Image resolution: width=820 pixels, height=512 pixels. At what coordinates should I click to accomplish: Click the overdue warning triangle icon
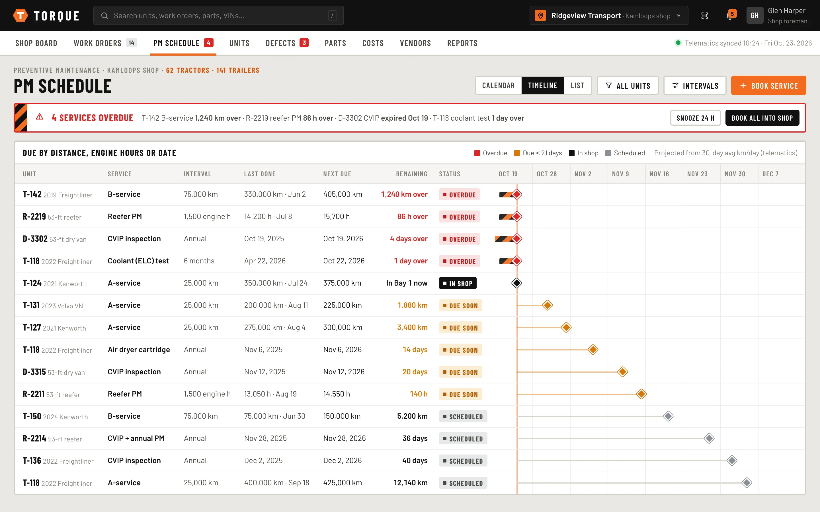pos(40,117)
